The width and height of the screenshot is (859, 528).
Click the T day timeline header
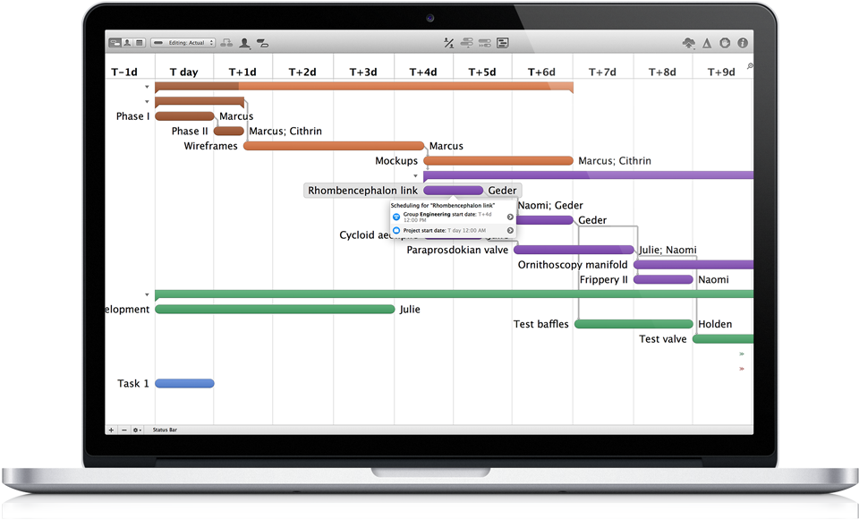183,72
